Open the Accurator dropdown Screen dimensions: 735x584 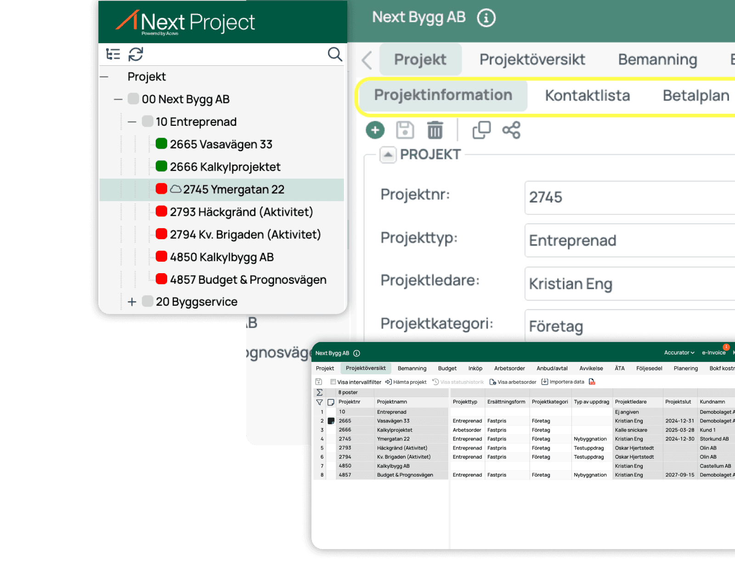point(679,353)
